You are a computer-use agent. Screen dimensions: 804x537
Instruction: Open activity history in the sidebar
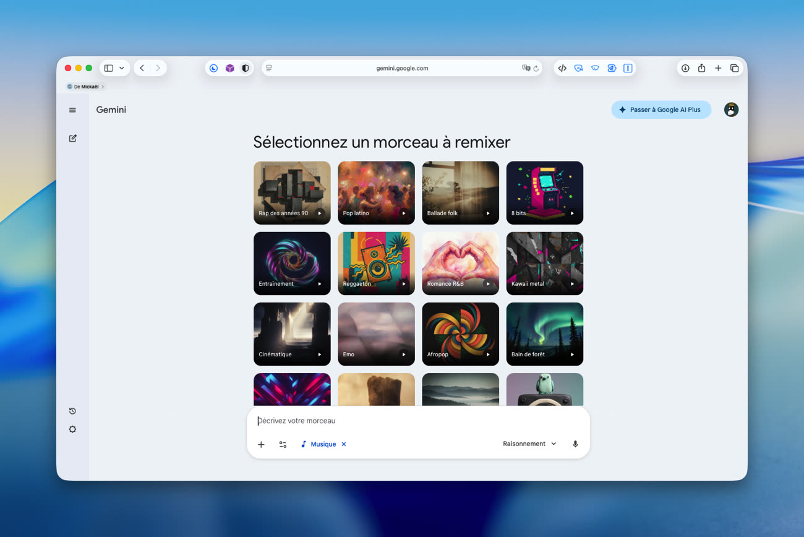tap(72, 411)
